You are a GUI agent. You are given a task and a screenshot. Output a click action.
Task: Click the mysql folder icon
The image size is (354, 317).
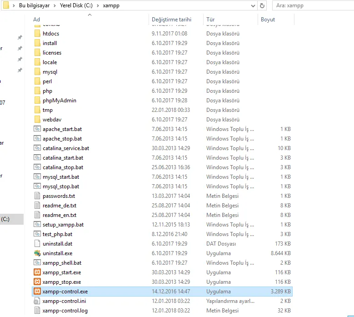coord(37,71)
